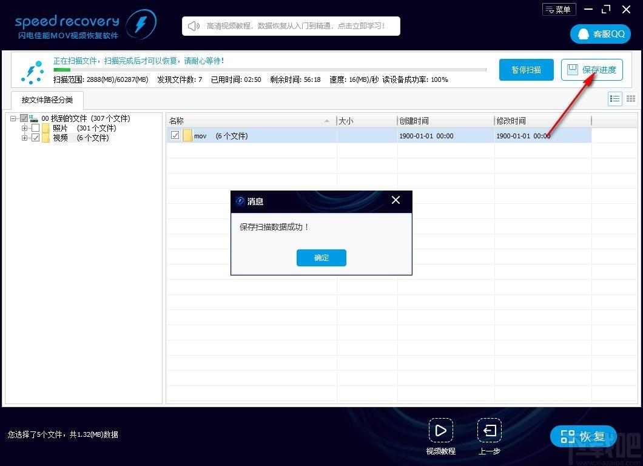This screenshot has height=466, width=643.
Task: Maximize the speed recovery window
Action: coord(606,9)
